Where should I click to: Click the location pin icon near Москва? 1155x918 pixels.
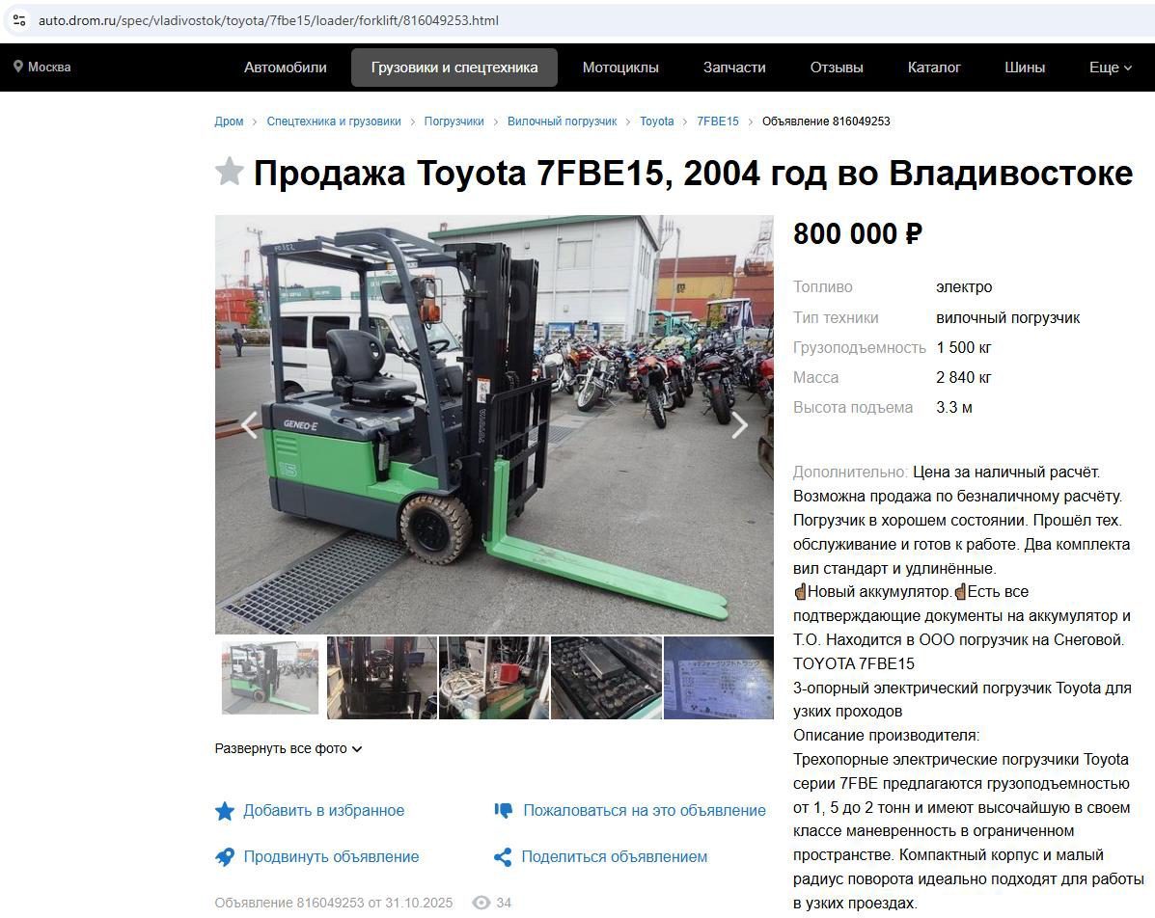(18, 67)
